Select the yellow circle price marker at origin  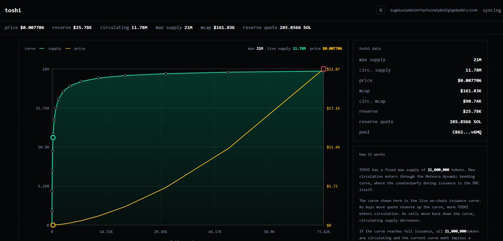coord(53,225)
